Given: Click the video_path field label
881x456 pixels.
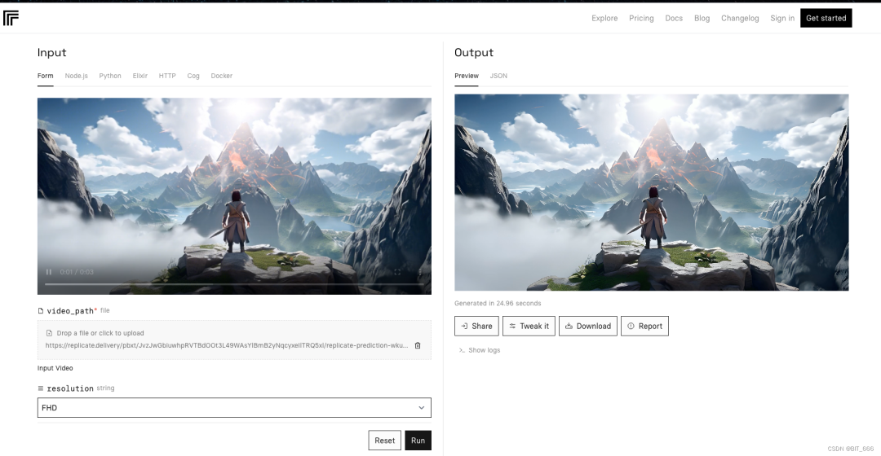Looking at the screenshot, I should (x=70, y=311).
